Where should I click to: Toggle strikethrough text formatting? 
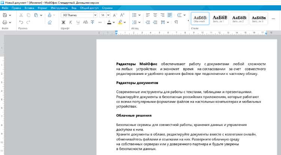click(x=93, y=22)
